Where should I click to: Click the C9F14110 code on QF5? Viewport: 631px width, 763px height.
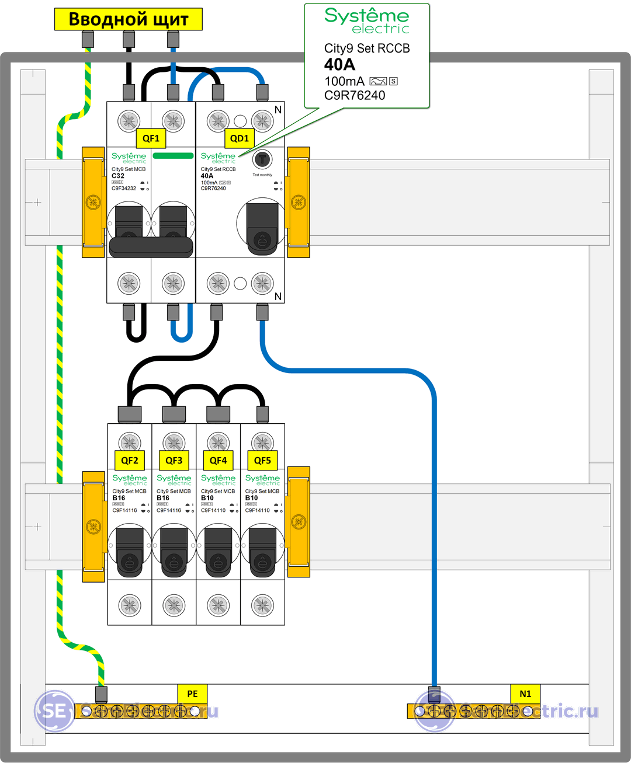(258, 510)
